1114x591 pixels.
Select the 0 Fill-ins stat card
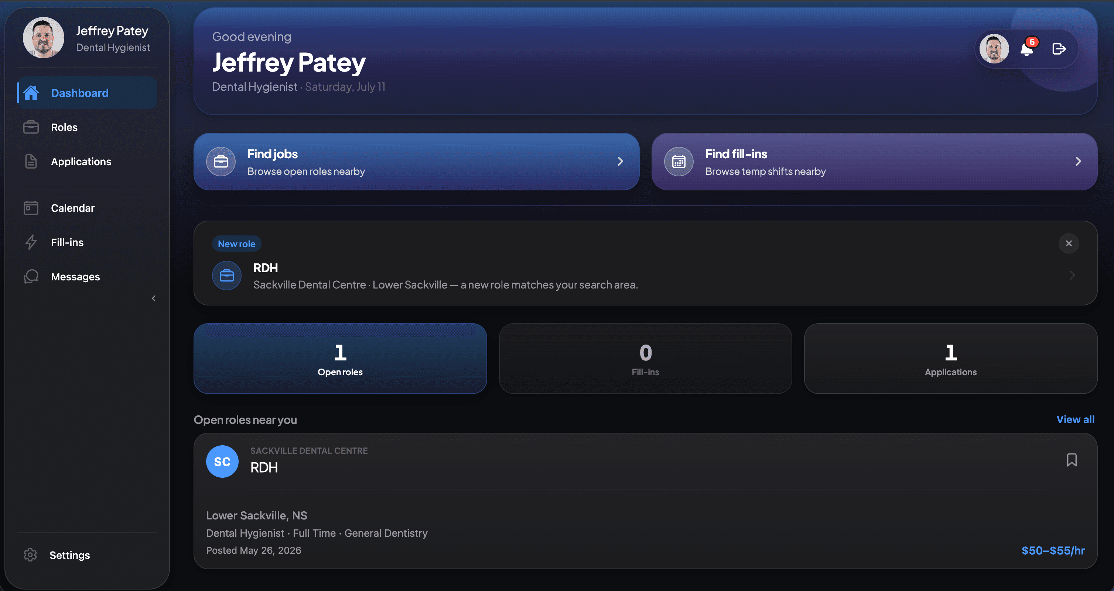point(646,359)
